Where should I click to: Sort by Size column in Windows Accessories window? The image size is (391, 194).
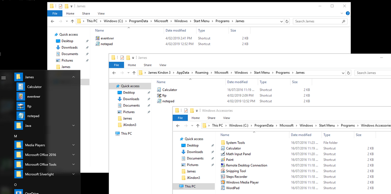pos(359,135)
